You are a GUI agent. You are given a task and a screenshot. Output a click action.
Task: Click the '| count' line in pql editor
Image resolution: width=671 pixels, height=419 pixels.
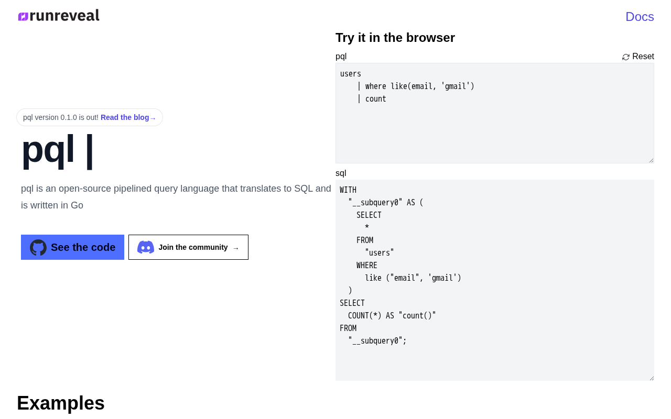pos(372,99)
